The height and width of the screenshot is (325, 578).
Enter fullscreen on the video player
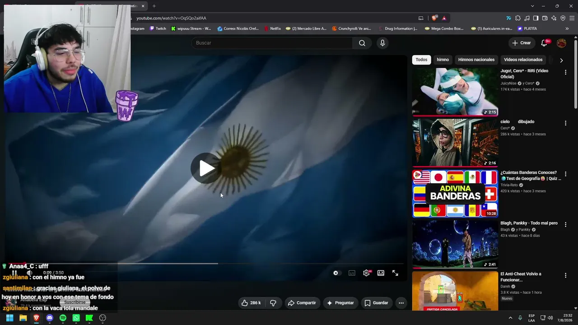(x=395, y=273)
